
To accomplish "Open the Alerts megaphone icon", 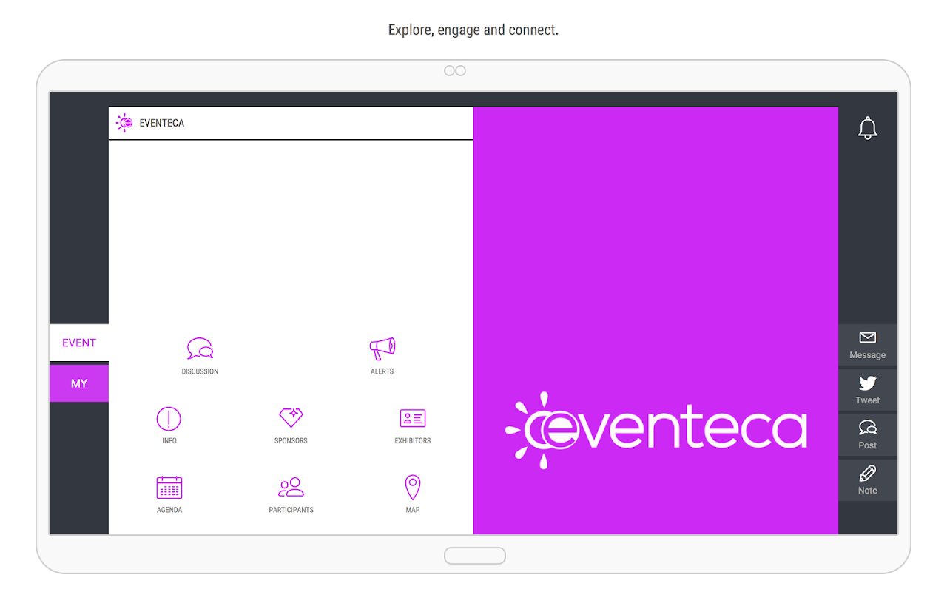I will tap(382, 349).
